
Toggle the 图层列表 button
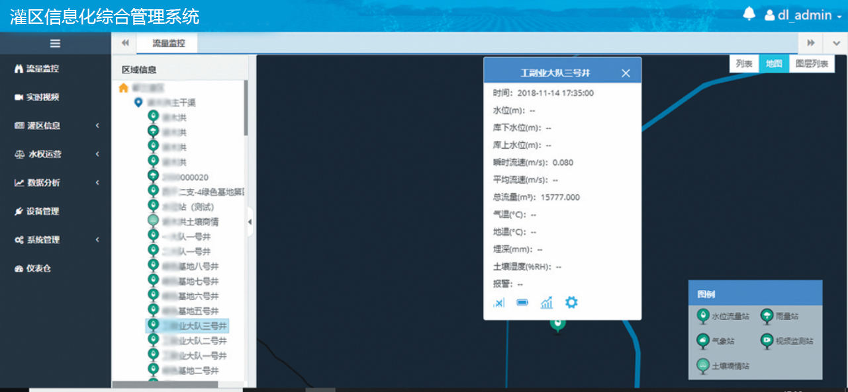812,63
